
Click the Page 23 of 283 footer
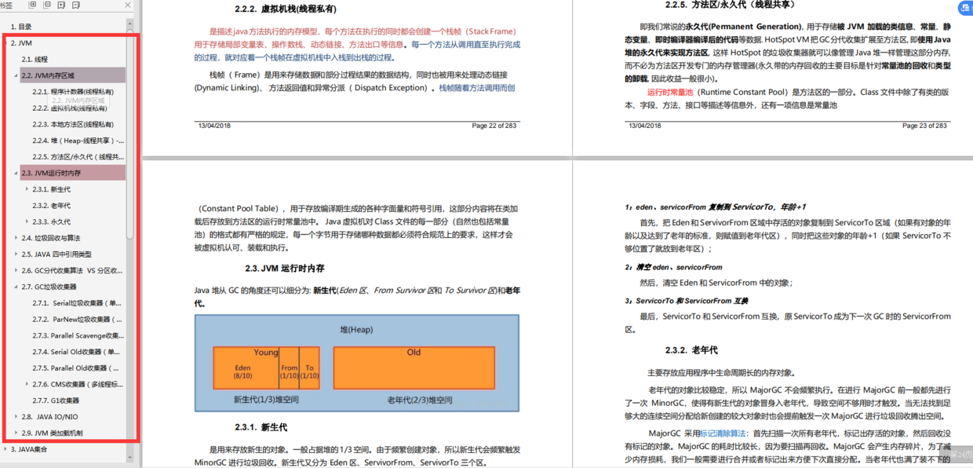pyautogui.click(x=924, y=126)
